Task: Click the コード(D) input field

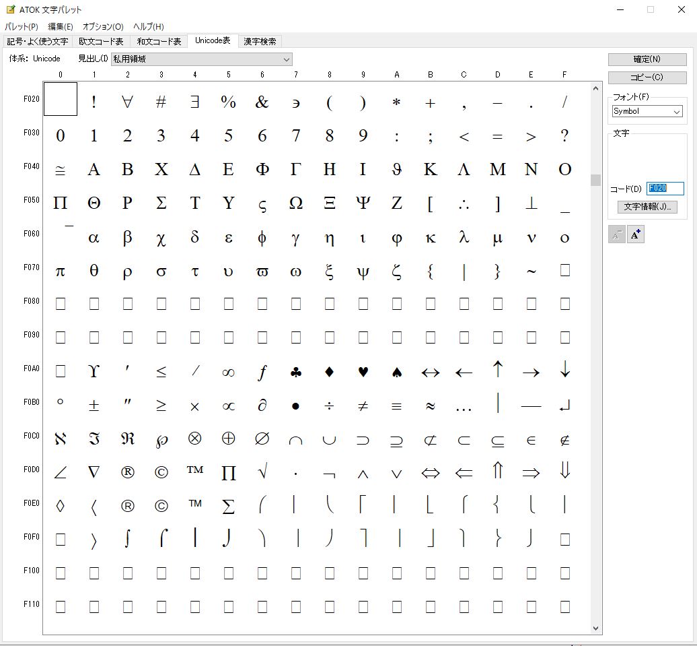Action: (665, 189)
